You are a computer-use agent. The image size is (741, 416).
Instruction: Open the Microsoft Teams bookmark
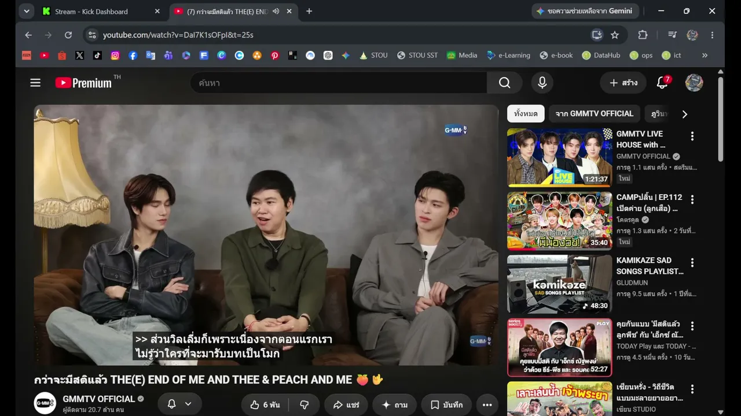(x=168, y=55)
